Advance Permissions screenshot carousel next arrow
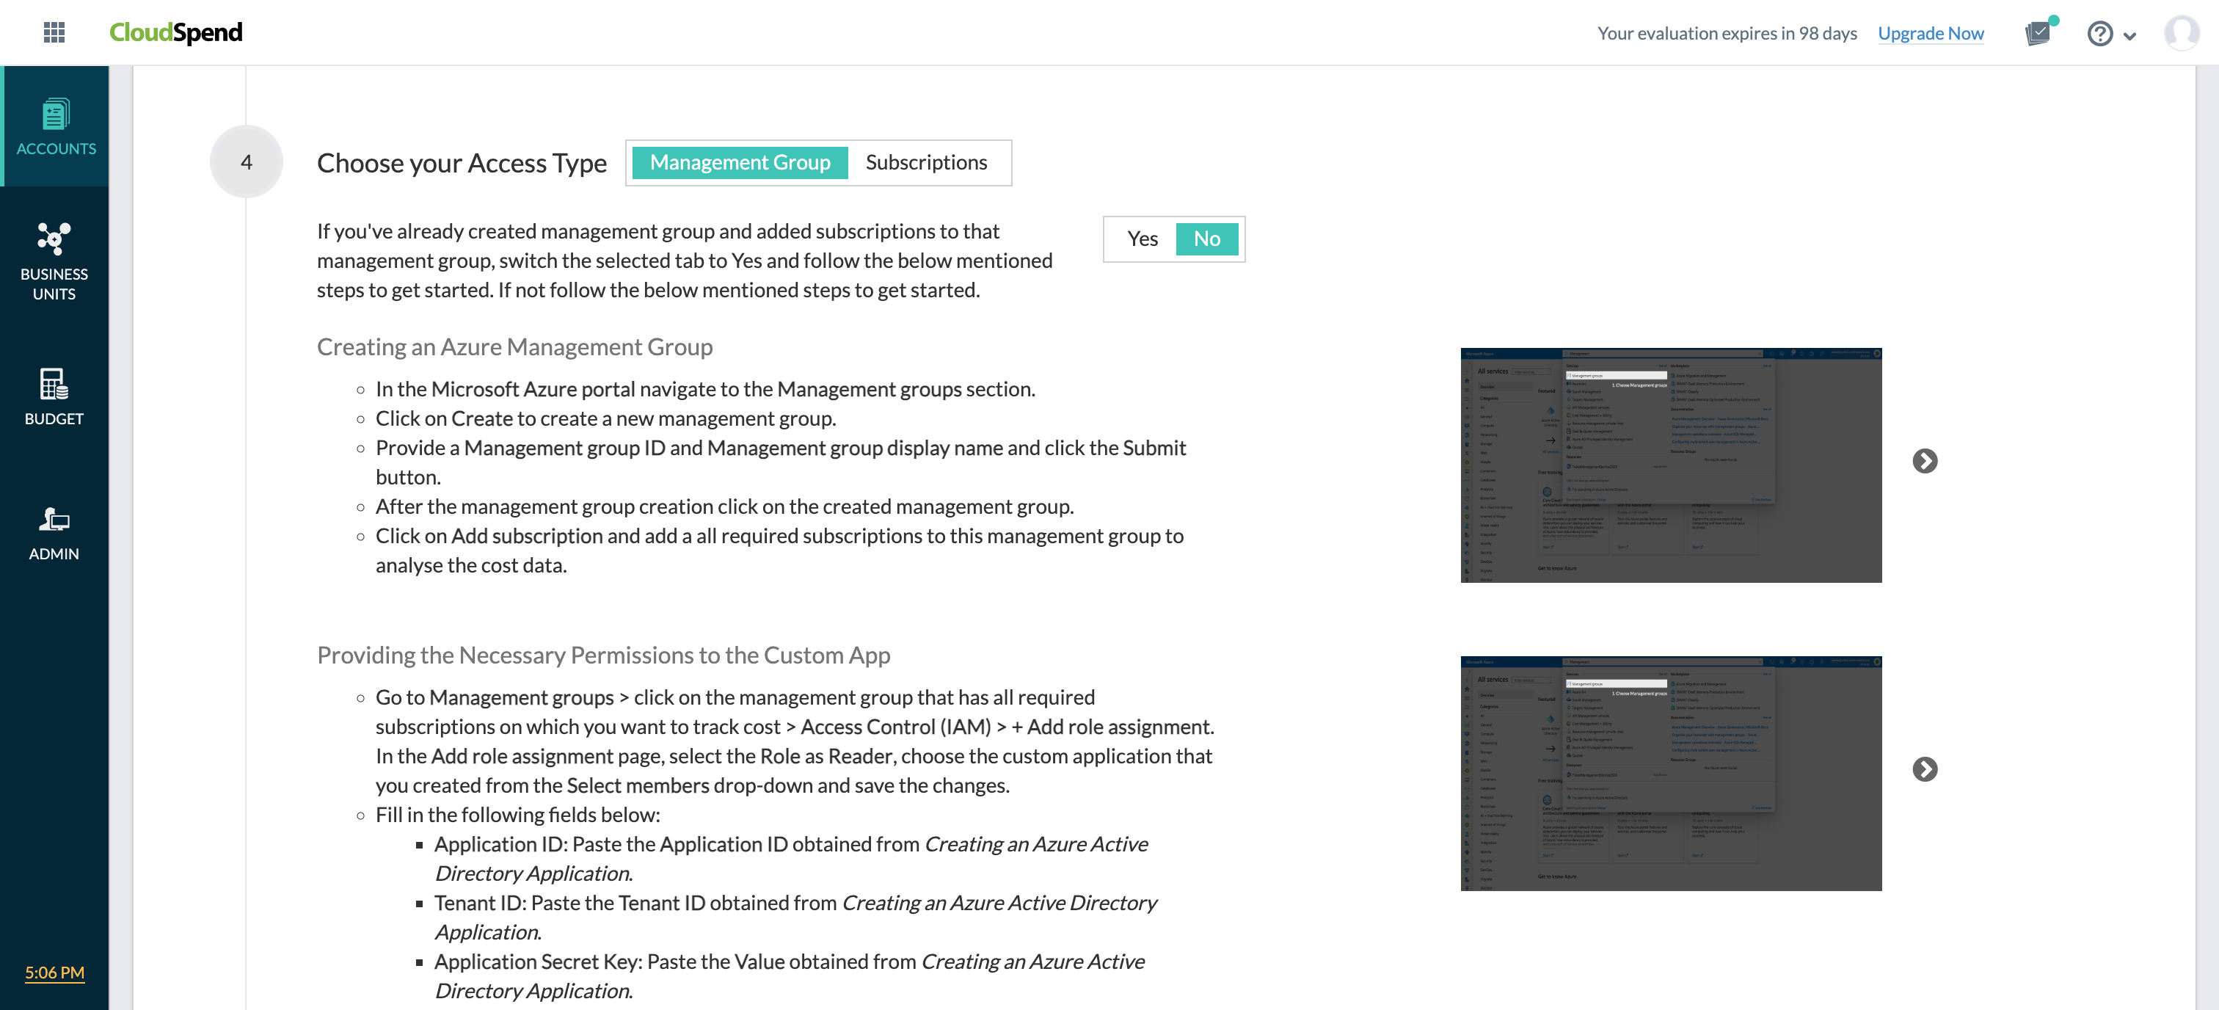The image size is (2219, 1010). pos(1925,769)
